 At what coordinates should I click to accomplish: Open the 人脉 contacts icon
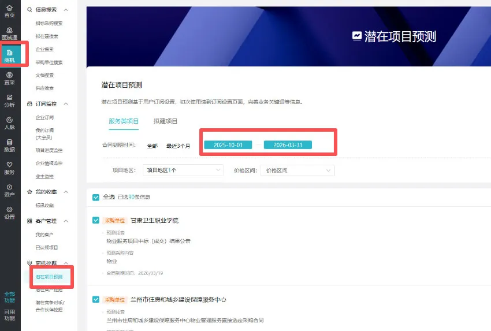[x=9, y=123]
